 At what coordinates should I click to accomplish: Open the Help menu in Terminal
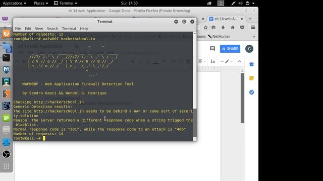[x=84, y=29]
